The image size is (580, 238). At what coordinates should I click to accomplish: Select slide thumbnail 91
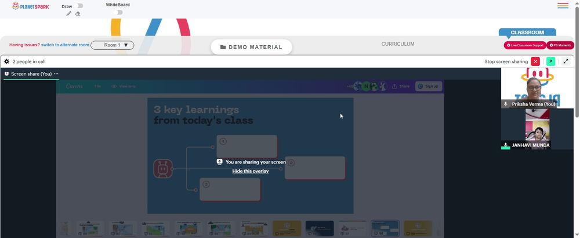coord(155,229)
